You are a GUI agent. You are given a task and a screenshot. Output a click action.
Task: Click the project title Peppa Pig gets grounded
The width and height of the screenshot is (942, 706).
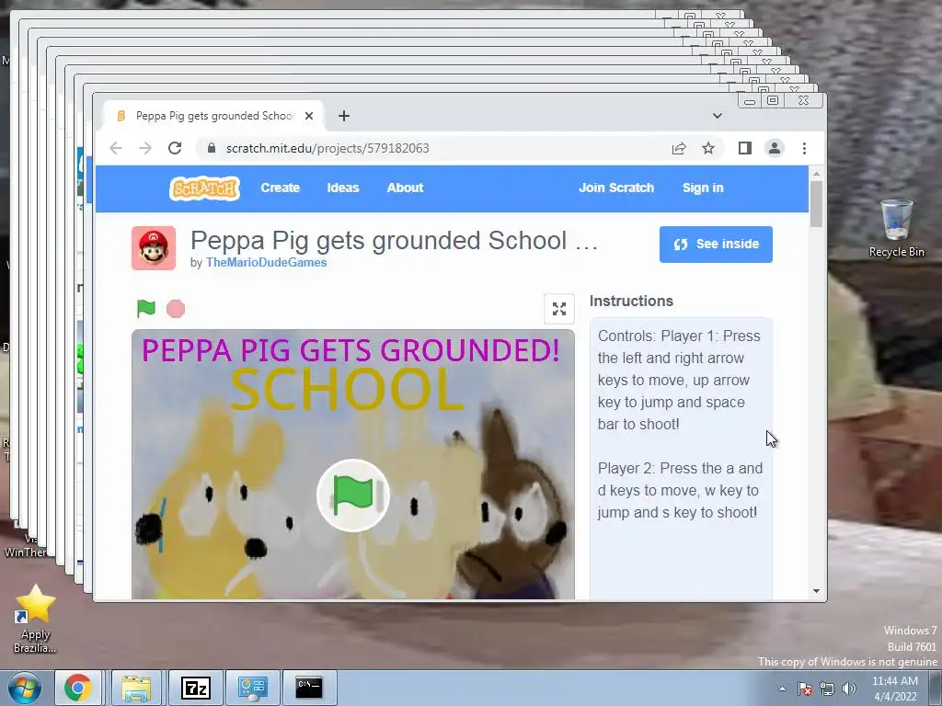coord(394,240)
